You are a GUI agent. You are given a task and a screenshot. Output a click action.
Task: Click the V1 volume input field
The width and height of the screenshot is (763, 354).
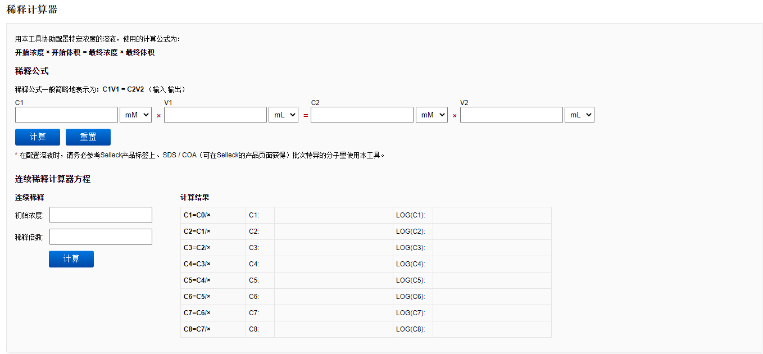click(215, 115)
